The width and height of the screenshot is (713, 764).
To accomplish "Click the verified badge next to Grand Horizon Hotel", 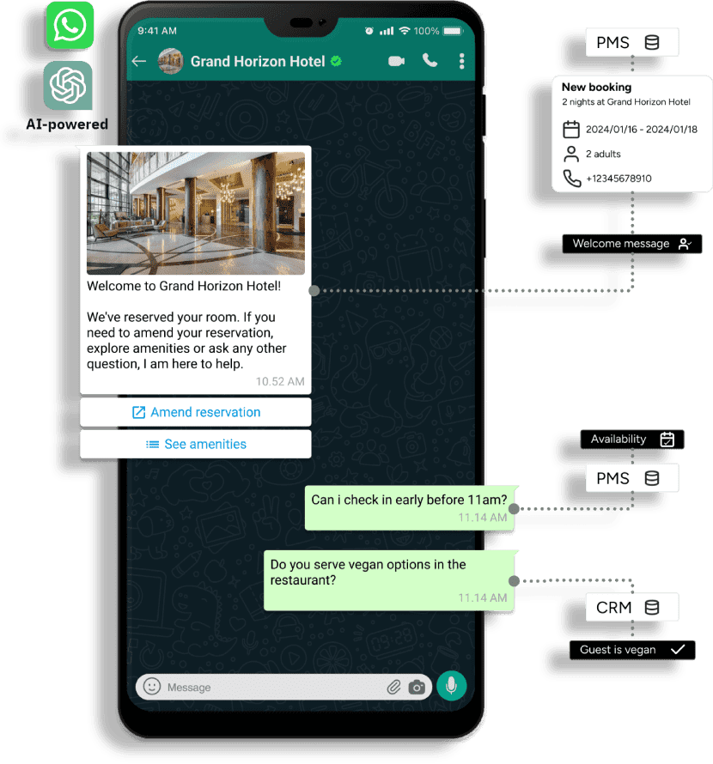I will pos(335,61).
